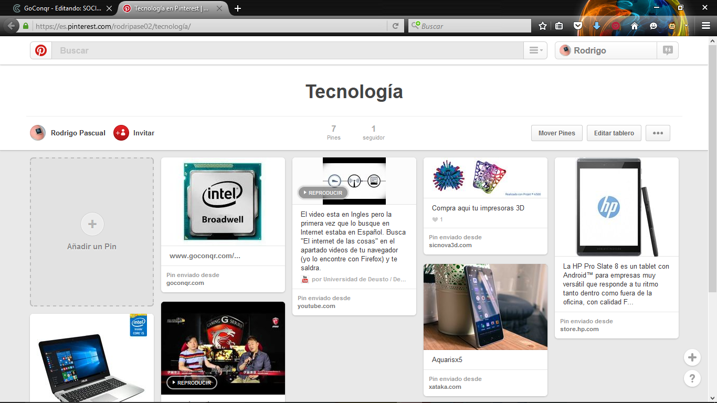Click the Pinterest logo icon
The image size is (717, 403).
coord(41,50)
